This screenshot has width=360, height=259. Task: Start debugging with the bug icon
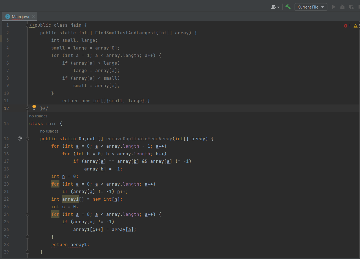click(x=342, y=7)
